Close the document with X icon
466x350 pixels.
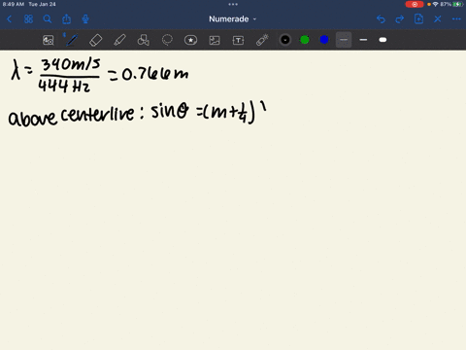click(x=438, y=19)
